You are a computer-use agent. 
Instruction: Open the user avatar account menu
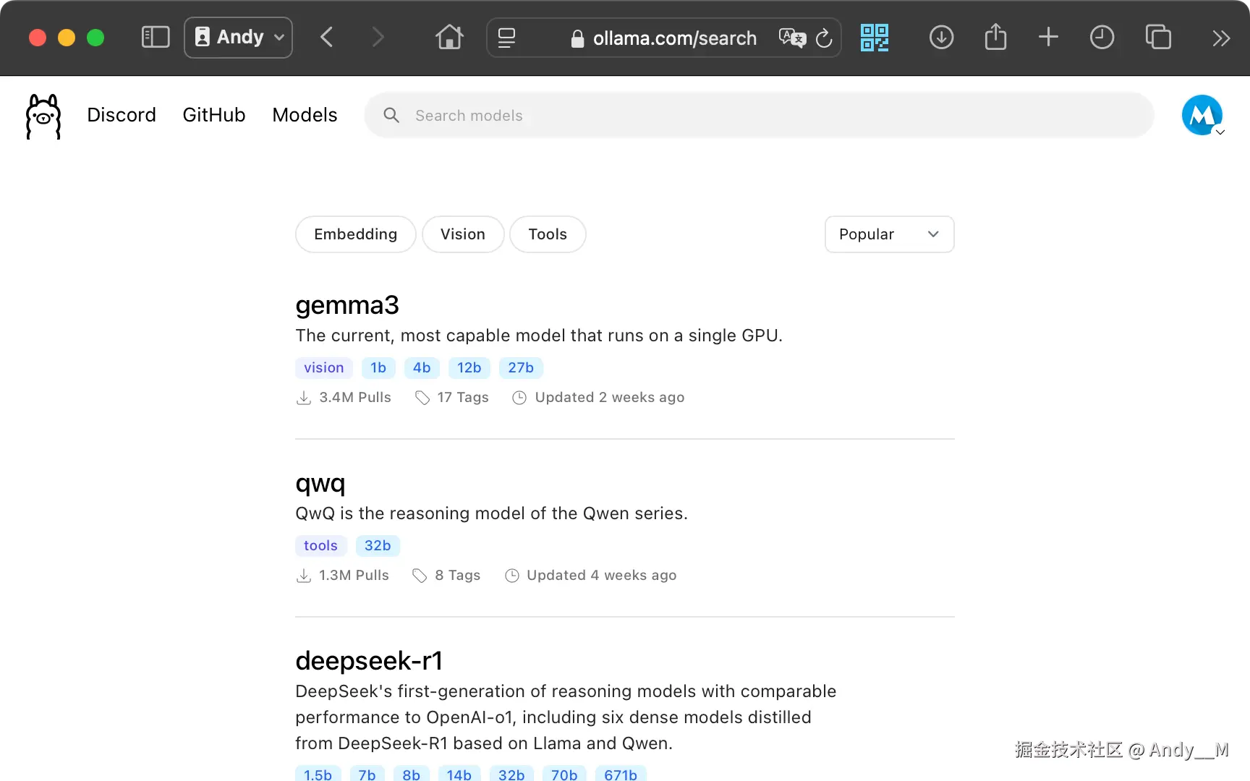[1202, 116]
